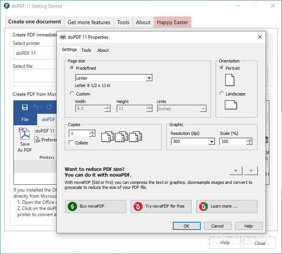The width and height of the screenshot is (282, 254).
Task: Open Get more features tab
Action: pyautogui.click(x=89, y=22)
